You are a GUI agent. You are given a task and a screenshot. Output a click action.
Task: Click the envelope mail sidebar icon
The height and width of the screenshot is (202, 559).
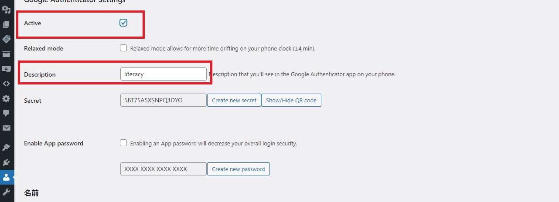[x=6, y=128]
